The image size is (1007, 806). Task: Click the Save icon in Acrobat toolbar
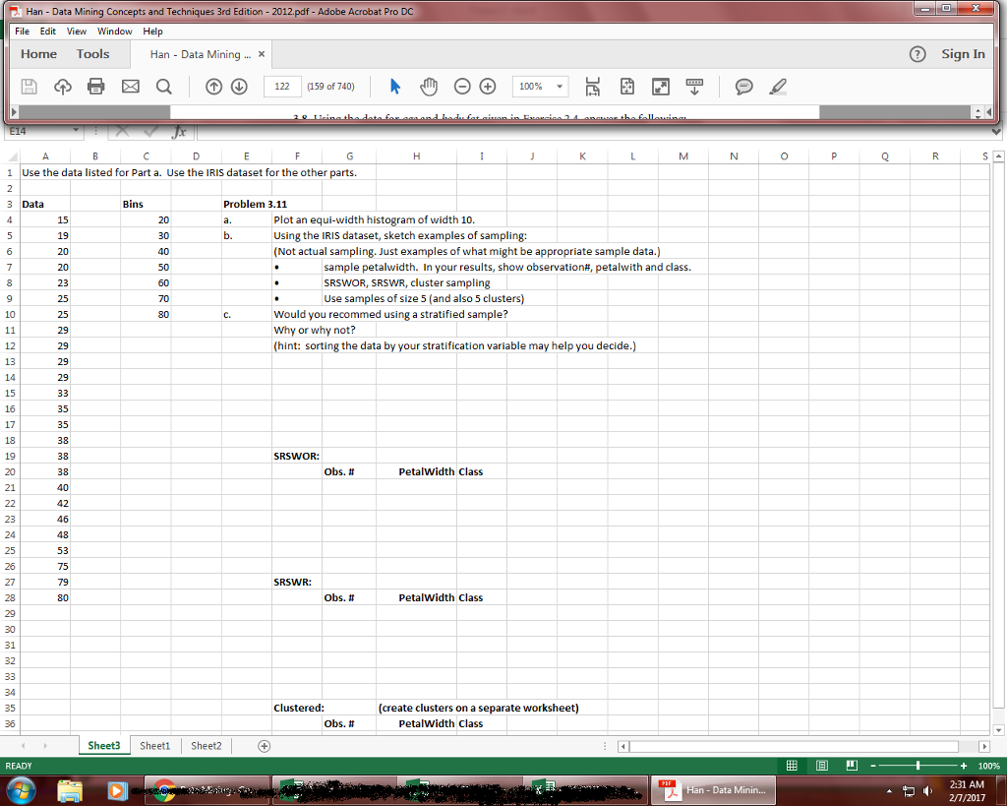29,87
